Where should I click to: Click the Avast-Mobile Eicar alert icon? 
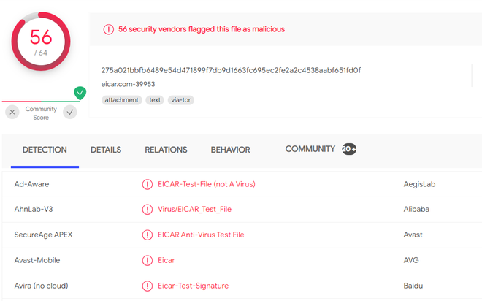[148, 260]
